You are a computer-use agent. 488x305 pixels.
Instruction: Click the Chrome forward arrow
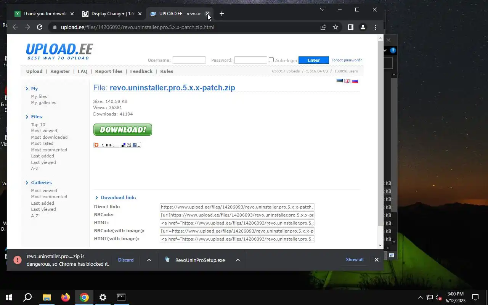(x=27, y=27)
